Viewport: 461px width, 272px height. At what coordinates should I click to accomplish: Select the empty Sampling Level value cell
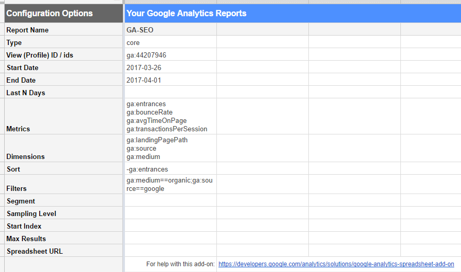[x=170, y=213]
